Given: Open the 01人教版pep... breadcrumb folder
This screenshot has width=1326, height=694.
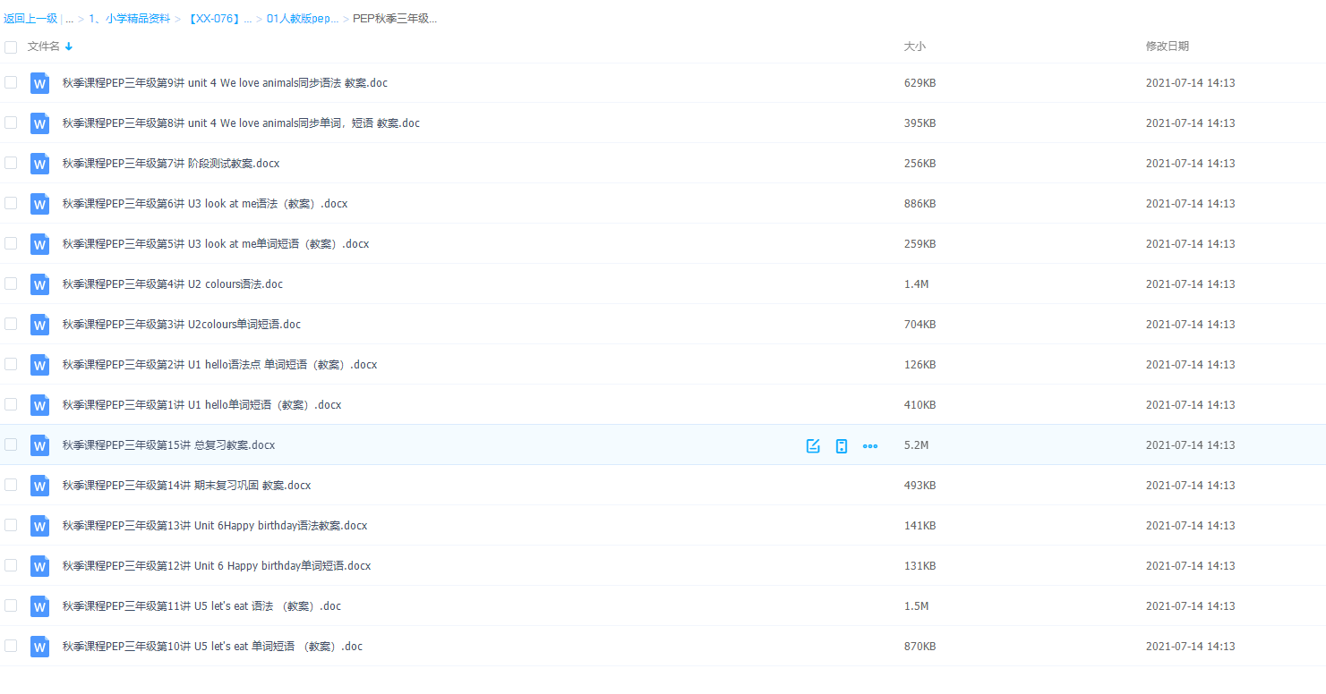Looking at the screenshot, I should (303, 19).
